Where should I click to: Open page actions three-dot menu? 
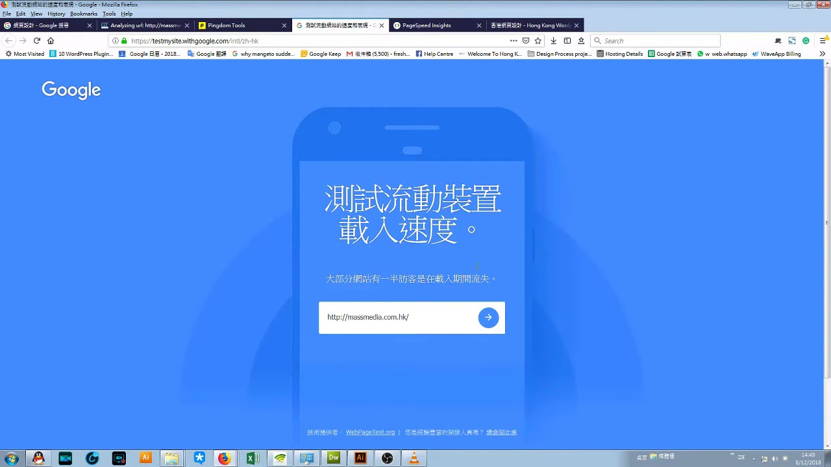point(514,41)
